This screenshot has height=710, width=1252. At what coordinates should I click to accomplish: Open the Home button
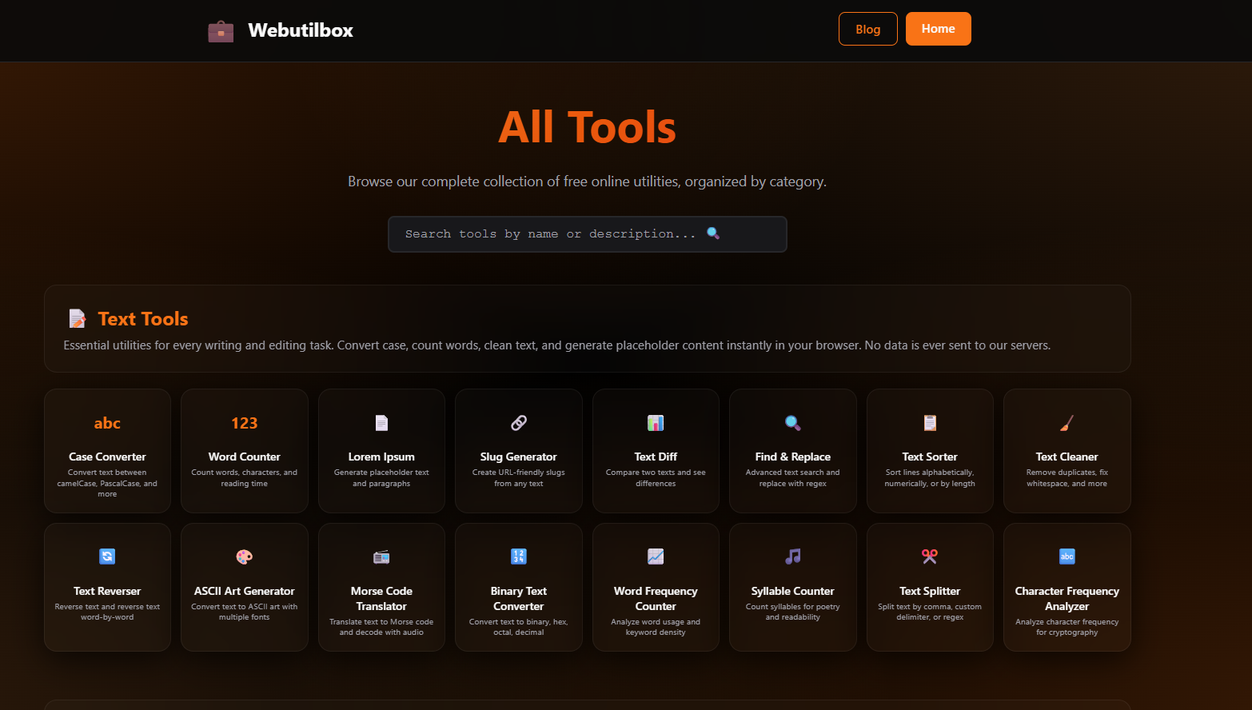click(938, 29)
